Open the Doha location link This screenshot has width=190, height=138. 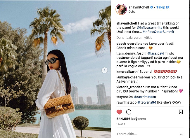click(x=132, y=12)
